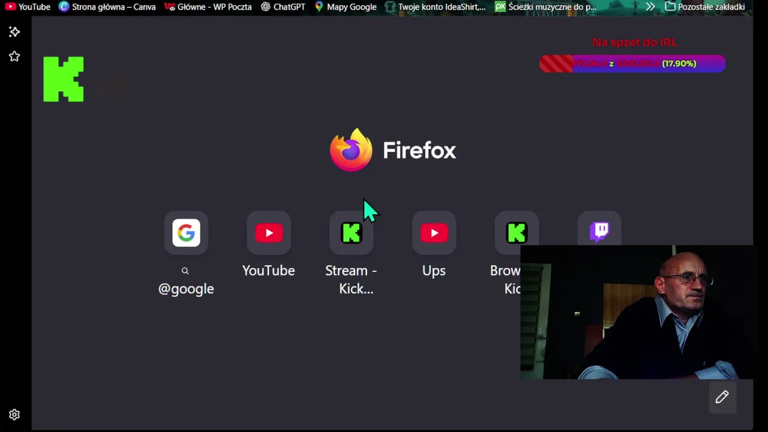Click the pencil customize button

pos(722,397)
